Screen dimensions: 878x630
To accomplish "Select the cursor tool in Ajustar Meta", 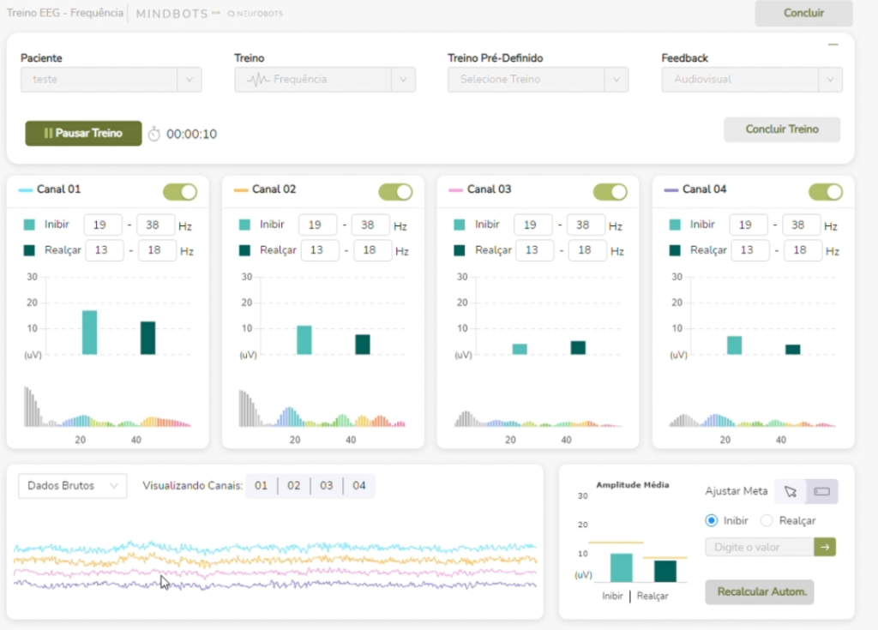I will [790, 492].
